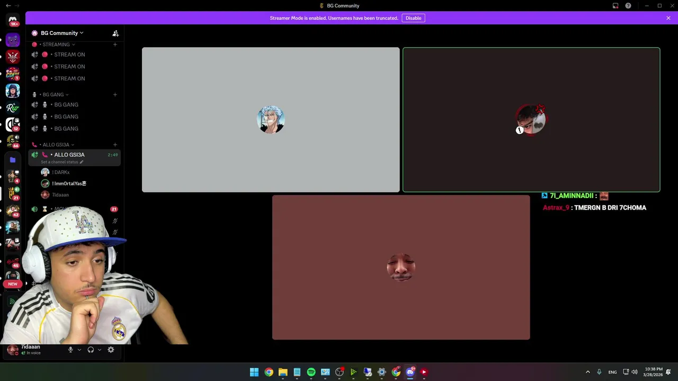Open the Help icon in title bar
Screen dimensions: 678x381
pyautogui.click(x=628, y=6)
